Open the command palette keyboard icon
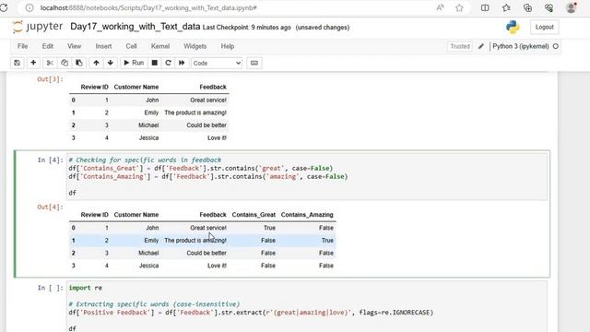590x332 pixels. tap(254, 63)
